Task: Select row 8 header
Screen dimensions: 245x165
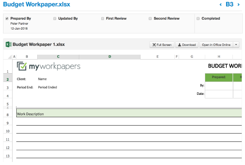Action: pyautogui.click(x=8, y=114)
